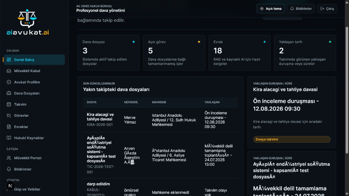Open Genel Bakış in sidebar
Image resolution: width=349 pixels, height=196 pixels.
click(34, 60)
